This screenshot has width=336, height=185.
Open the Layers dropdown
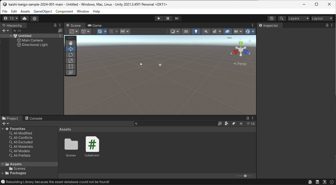click(299, 18)
